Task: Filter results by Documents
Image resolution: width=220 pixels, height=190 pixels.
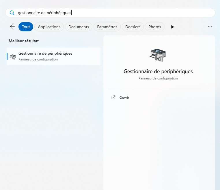Action: point(79,27)
